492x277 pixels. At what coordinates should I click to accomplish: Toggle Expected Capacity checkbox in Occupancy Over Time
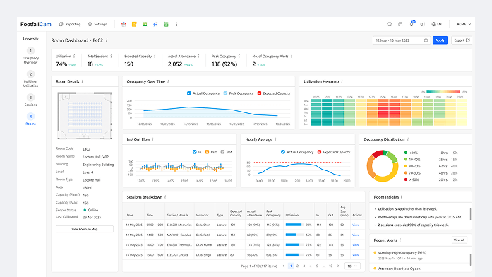pos(259,93)
